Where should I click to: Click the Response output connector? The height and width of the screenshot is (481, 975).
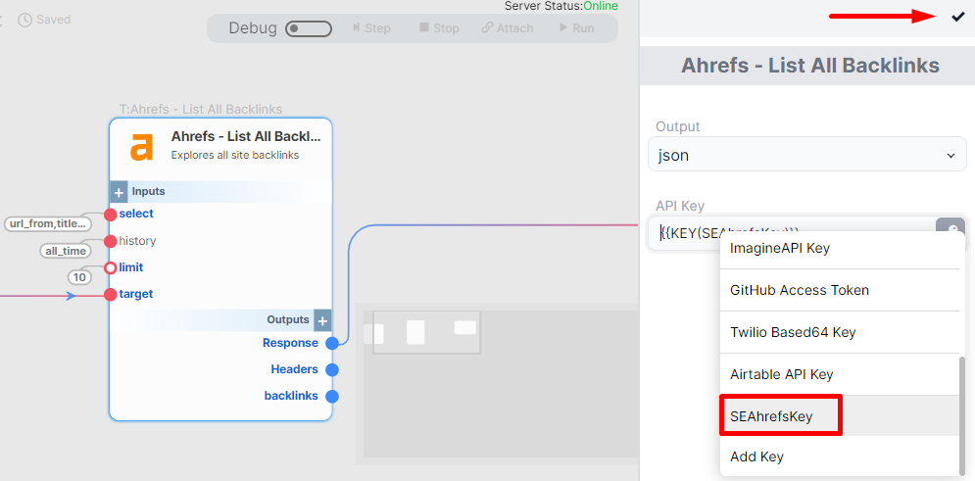click(x=332, y=343)
